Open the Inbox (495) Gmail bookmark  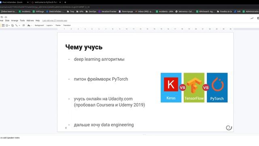click(144, 11)
